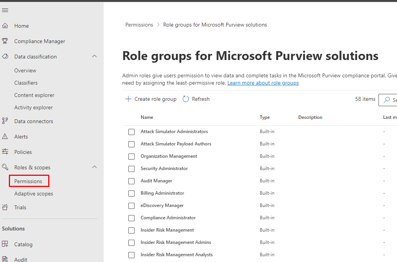Click the Create role group button
This screenshot has width=397, height=262.
151,99
